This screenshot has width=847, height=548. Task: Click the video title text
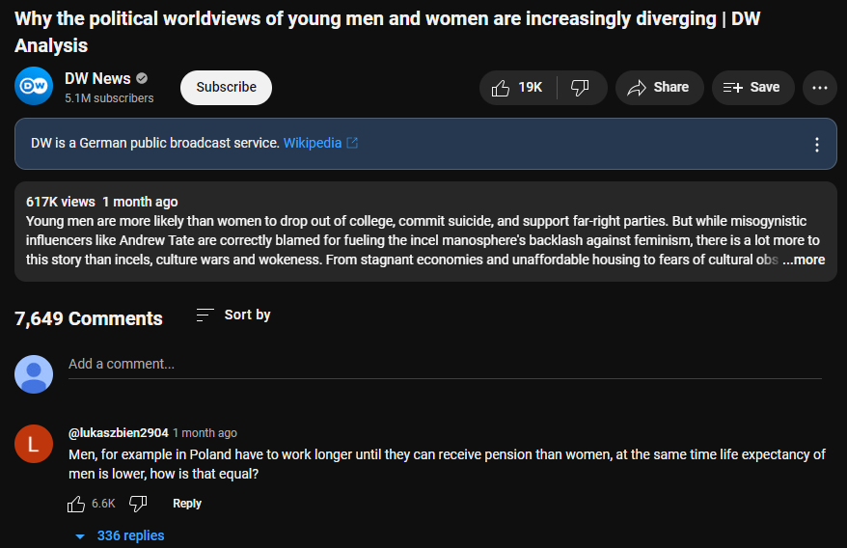click(387, 32)
